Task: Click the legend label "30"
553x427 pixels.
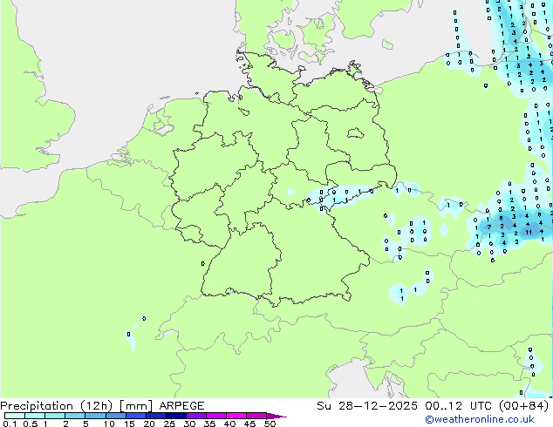Action: (189, 424)
